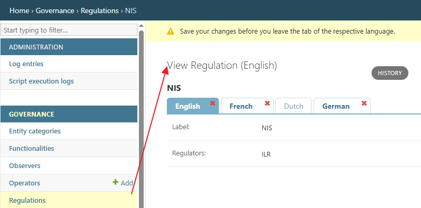Click the sidebar scrollbar up arrow
The width and height of the screenshot is (421, 208).
point(141,26)
